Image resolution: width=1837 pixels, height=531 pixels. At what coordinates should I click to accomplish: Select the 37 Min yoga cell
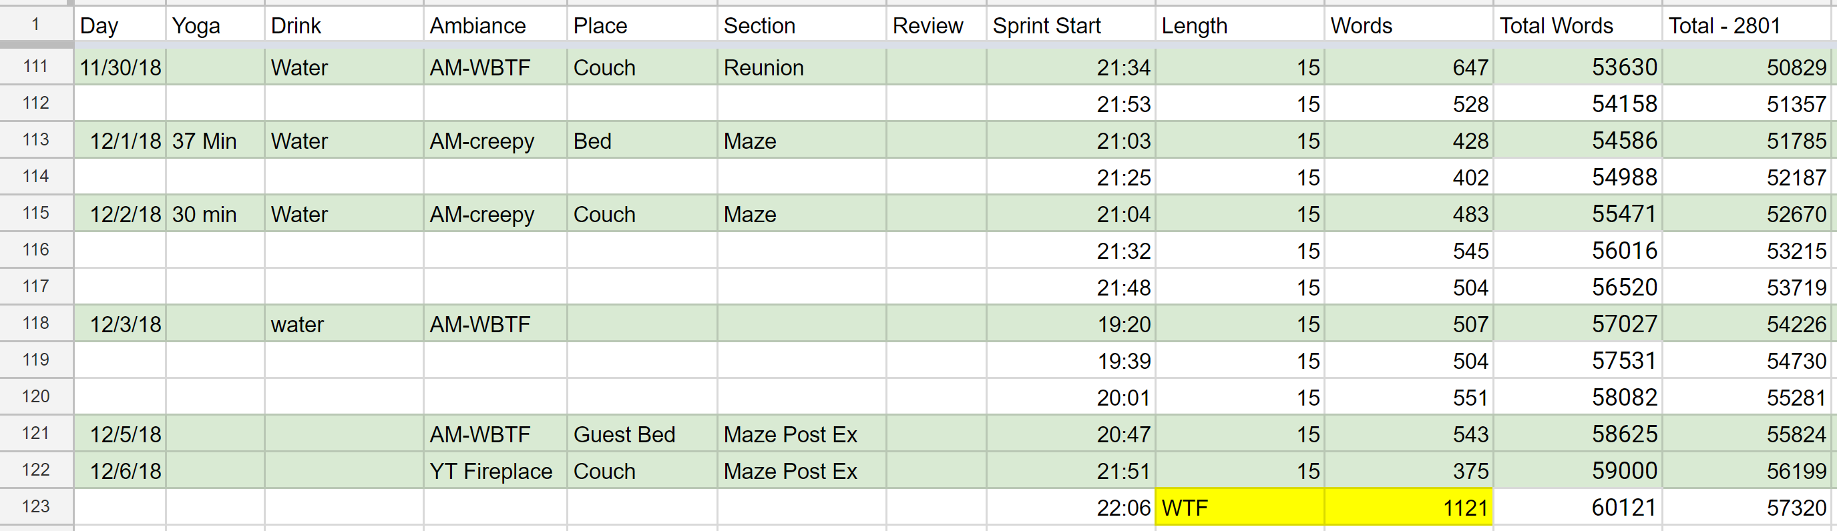[x=214, y=140]
